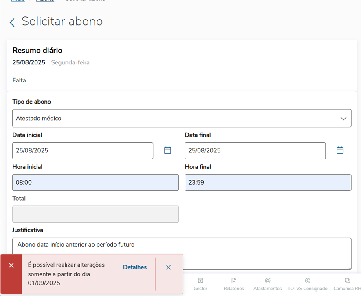
Task: Click the Hora inicial field showing 08:00
Action: coord(95,183)
